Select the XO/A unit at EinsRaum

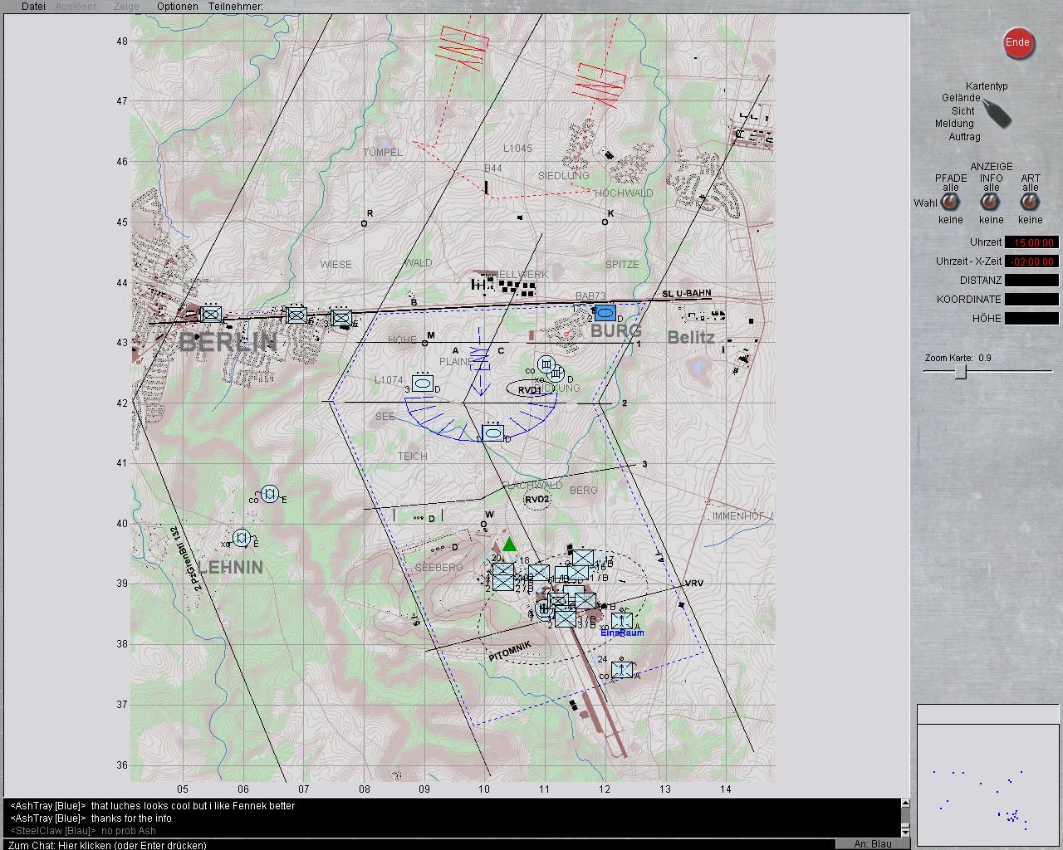621,621
